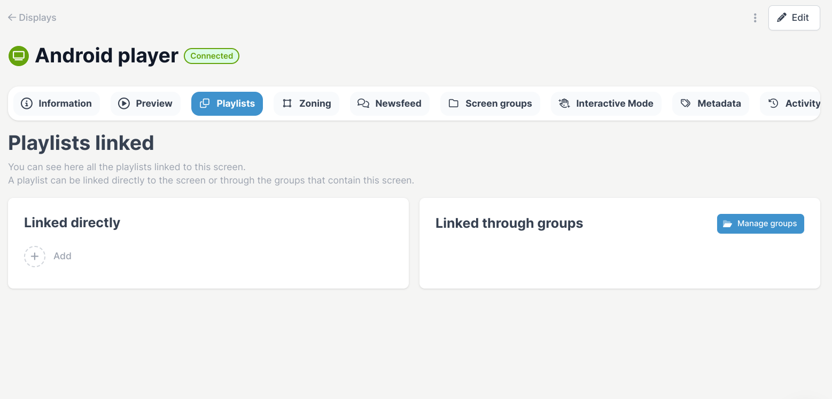Click the Edit button
The image size is (832, 399).
coord(794,18)
